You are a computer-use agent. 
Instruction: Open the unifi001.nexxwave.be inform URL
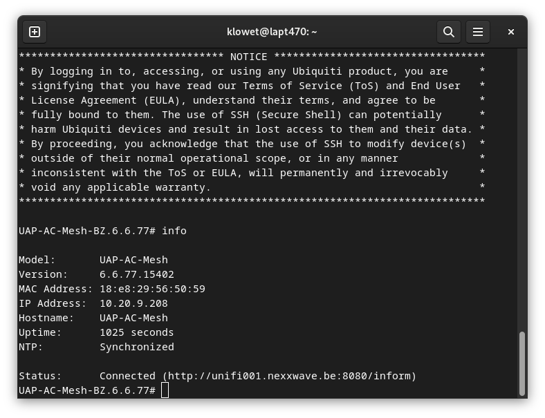pyautogui.click(x=289, y=376)
